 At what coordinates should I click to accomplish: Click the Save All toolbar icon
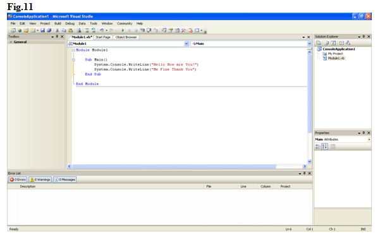[x=49, y=30]
